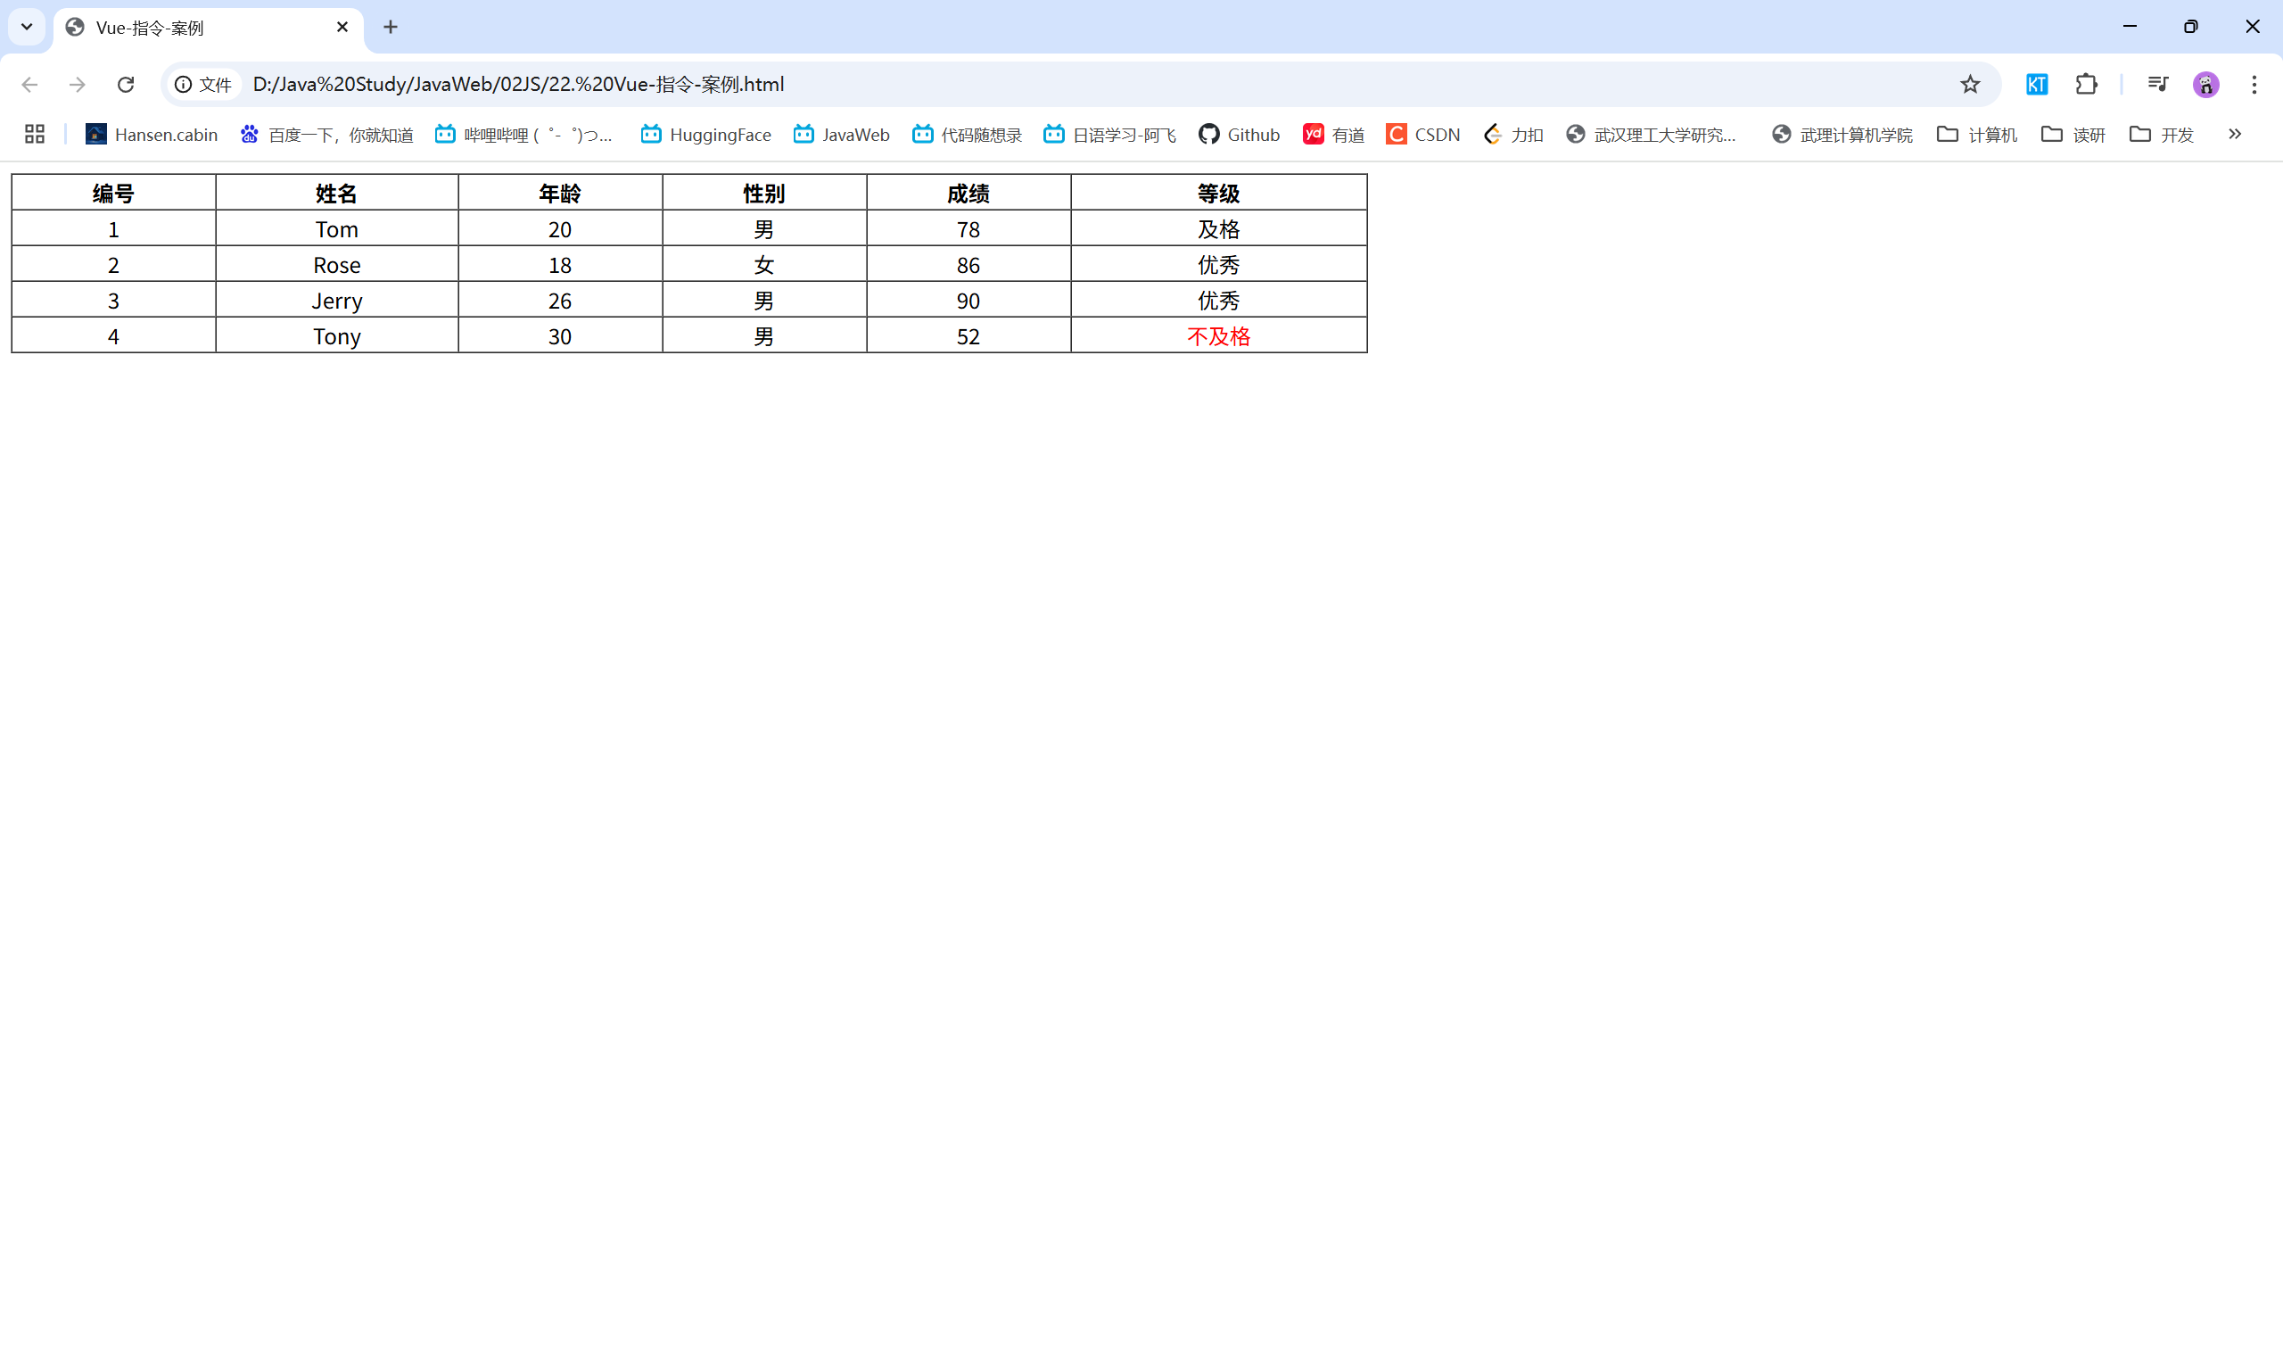Open the apps grid shortcut
Screen dimensions: 2283x1363
click(x=35, y=134)
